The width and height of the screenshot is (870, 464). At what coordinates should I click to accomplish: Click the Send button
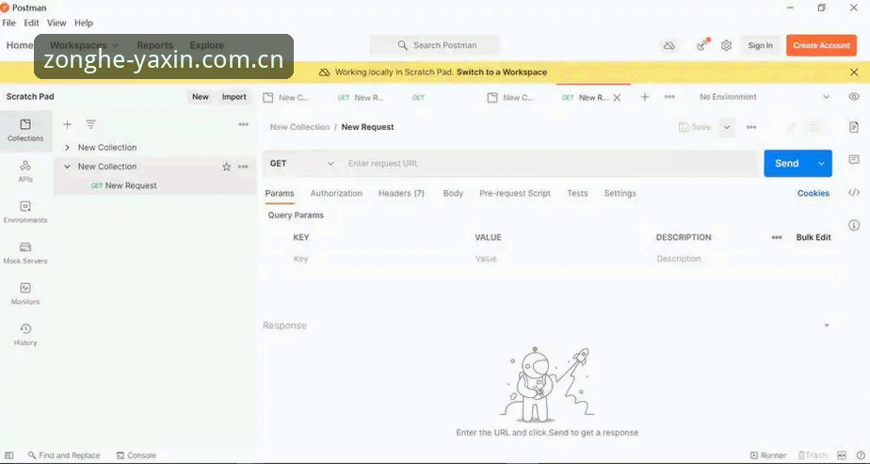pyautogui.click(x=787, y=164)
